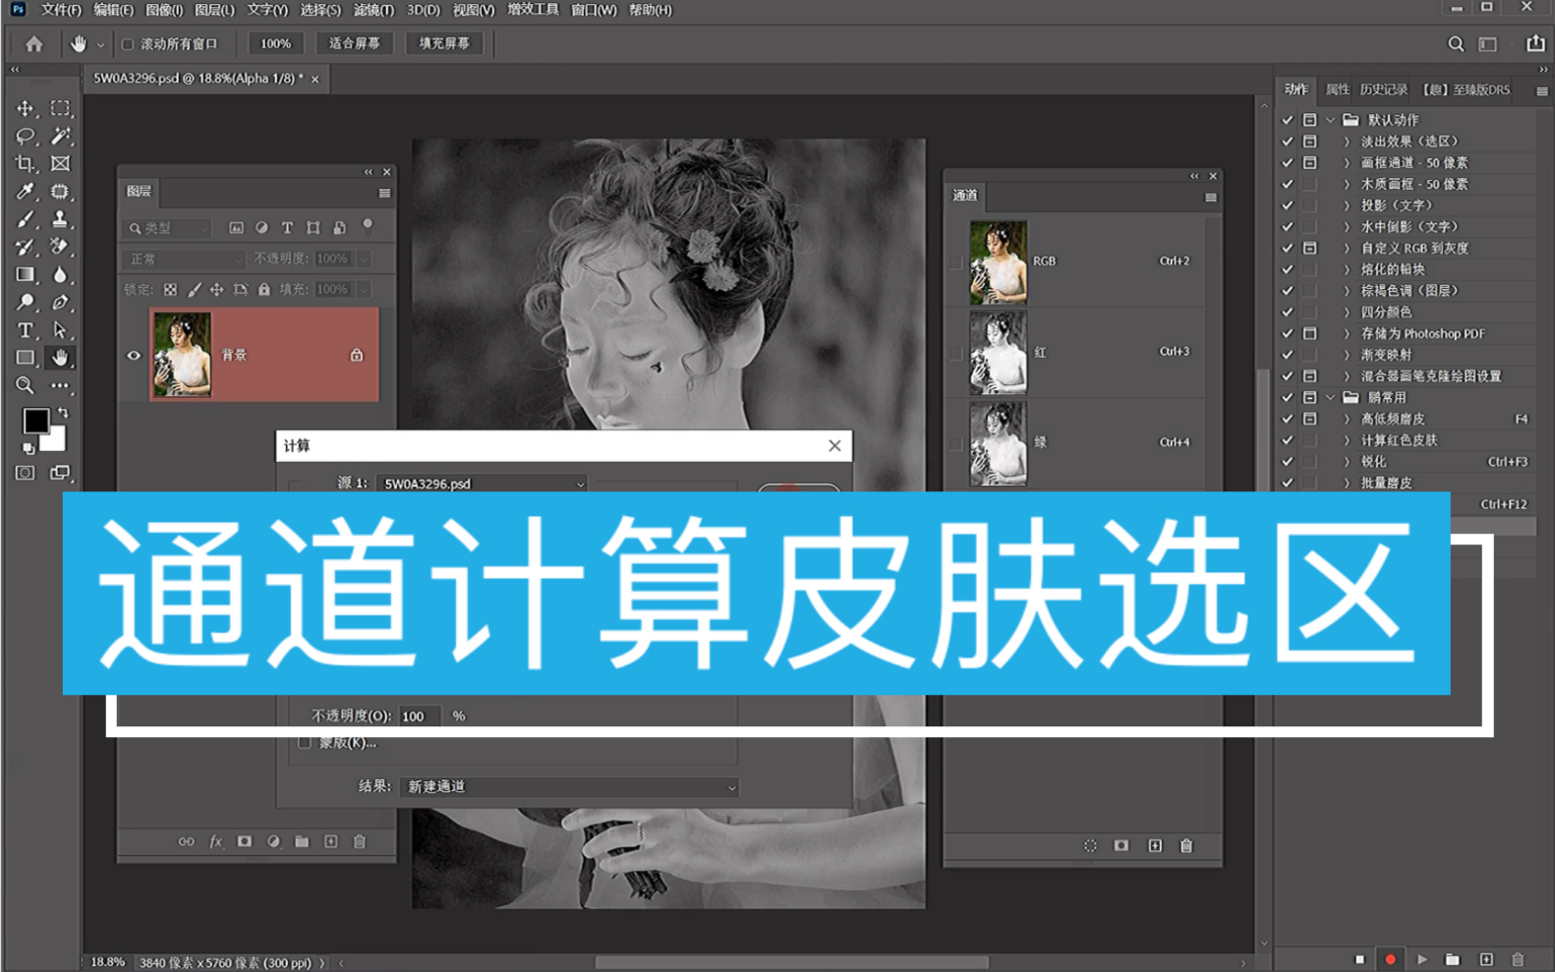The image size is (1555, 972).
Task: Open the search icon at top right
Action: click(x=1456, y=44)
